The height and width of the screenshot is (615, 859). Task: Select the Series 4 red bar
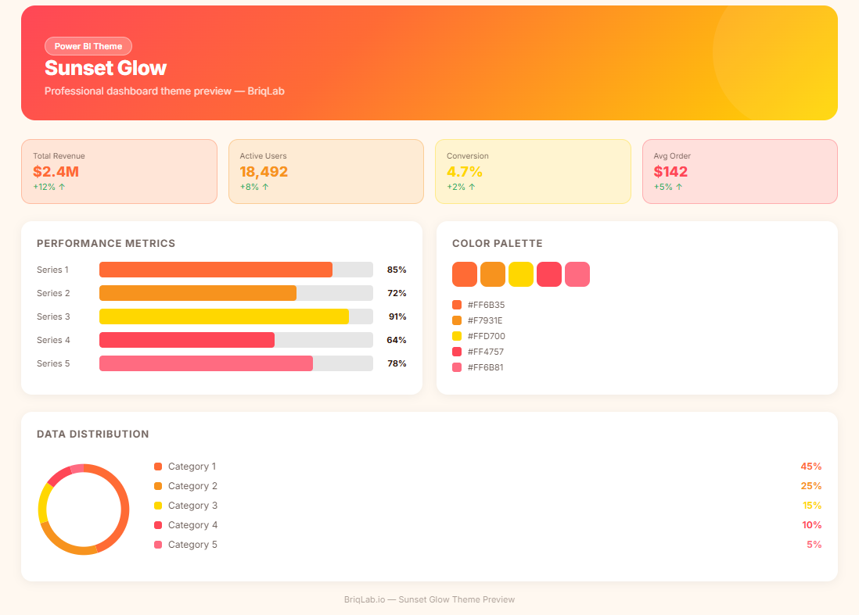click(187, 340)
